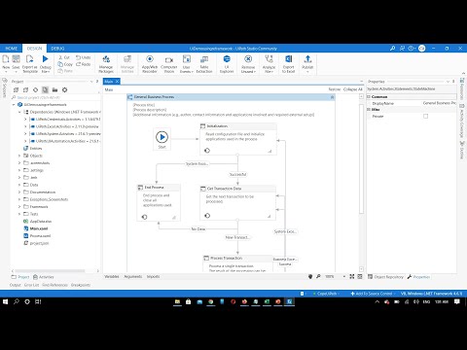The image size is (467, 350).
Task: Expand the Documentation folder
Action: (19, 192)
